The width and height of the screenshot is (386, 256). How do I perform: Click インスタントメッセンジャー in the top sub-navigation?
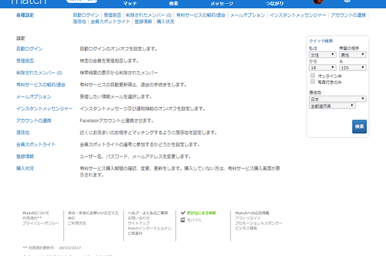(x=298, y=15)
